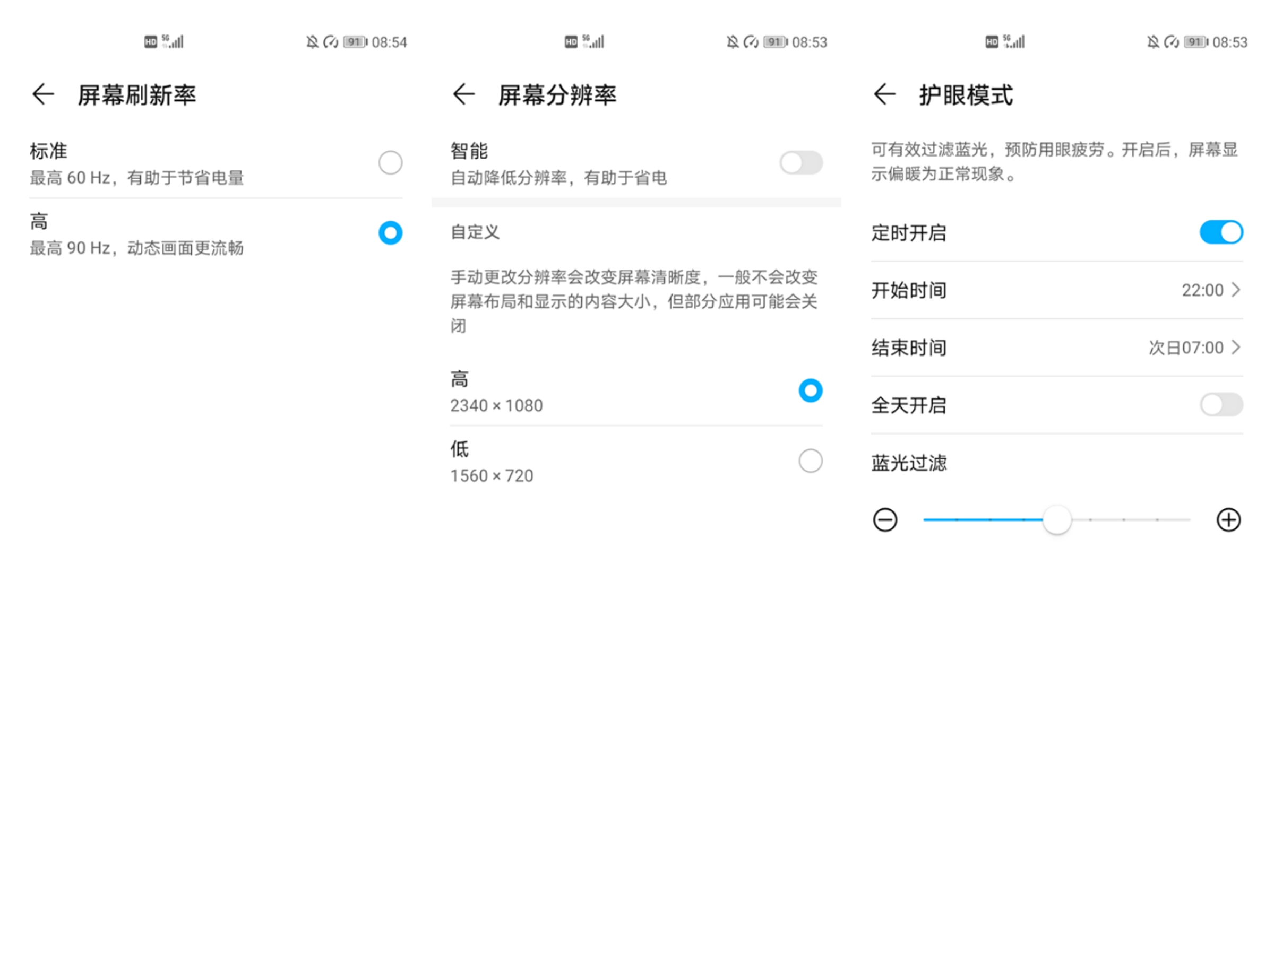
Task: Tap 护眼模式 page title
Action: coord(966,95)
